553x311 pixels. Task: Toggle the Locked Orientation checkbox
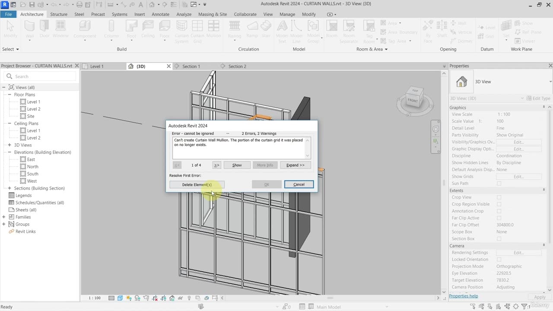(x=499, y=260)
